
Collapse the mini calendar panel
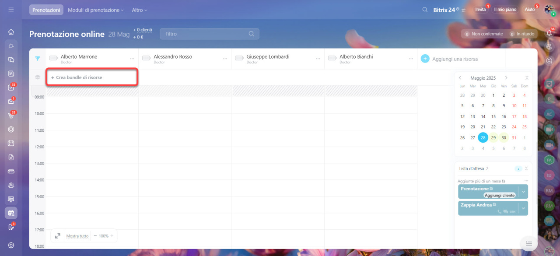[x=527, y=78]
